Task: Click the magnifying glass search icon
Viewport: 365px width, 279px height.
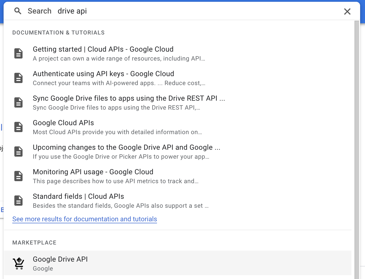Action: (x=18, y=11)
